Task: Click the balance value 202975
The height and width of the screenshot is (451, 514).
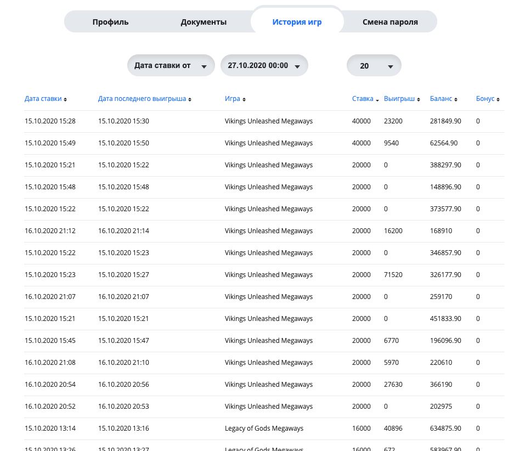Action: 441,407
